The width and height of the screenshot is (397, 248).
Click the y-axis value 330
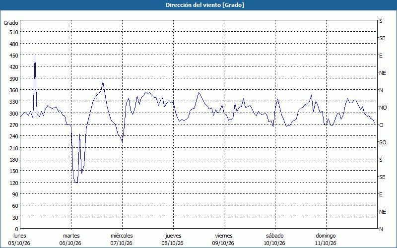tap(14, 102)
